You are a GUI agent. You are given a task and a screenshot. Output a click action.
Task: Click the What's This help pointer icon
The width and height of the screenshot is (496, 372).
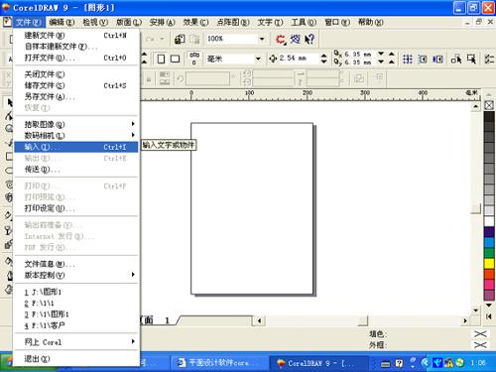click(x=310, y=40)
